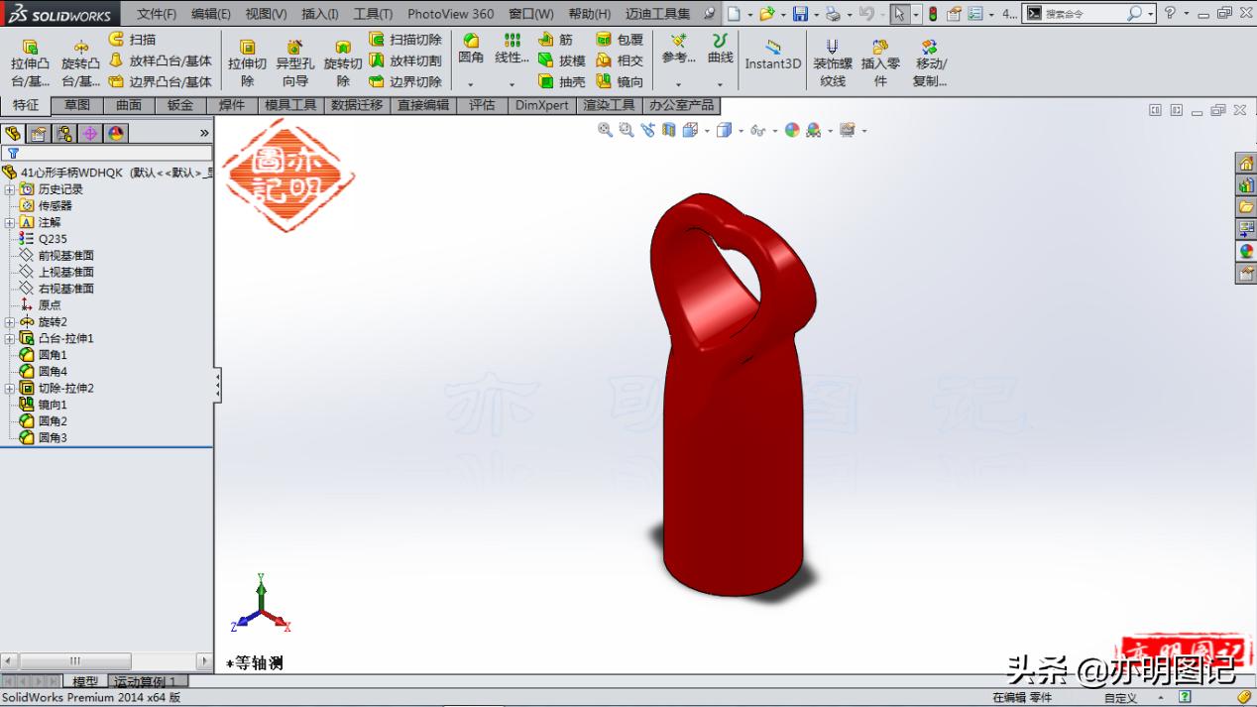Click the 编辑外观 (color wheel) appearance icon
The width and height of the screenshot is (1257, 707).
[791, 130]
